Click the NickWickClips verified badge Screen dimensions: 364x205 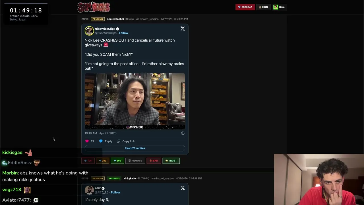tap(117, 29)
